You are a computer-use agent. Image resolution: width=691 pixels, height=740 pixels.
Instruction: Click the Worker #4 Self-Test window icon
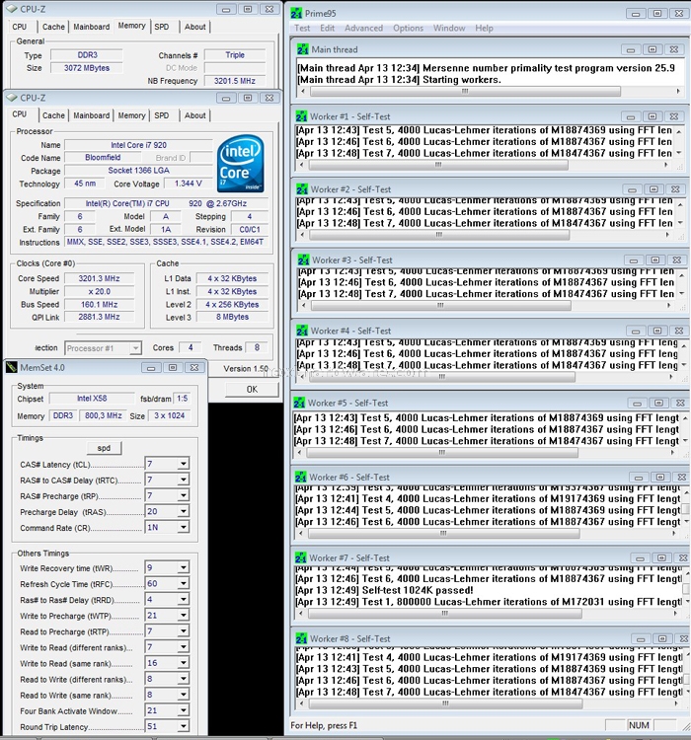302,331
